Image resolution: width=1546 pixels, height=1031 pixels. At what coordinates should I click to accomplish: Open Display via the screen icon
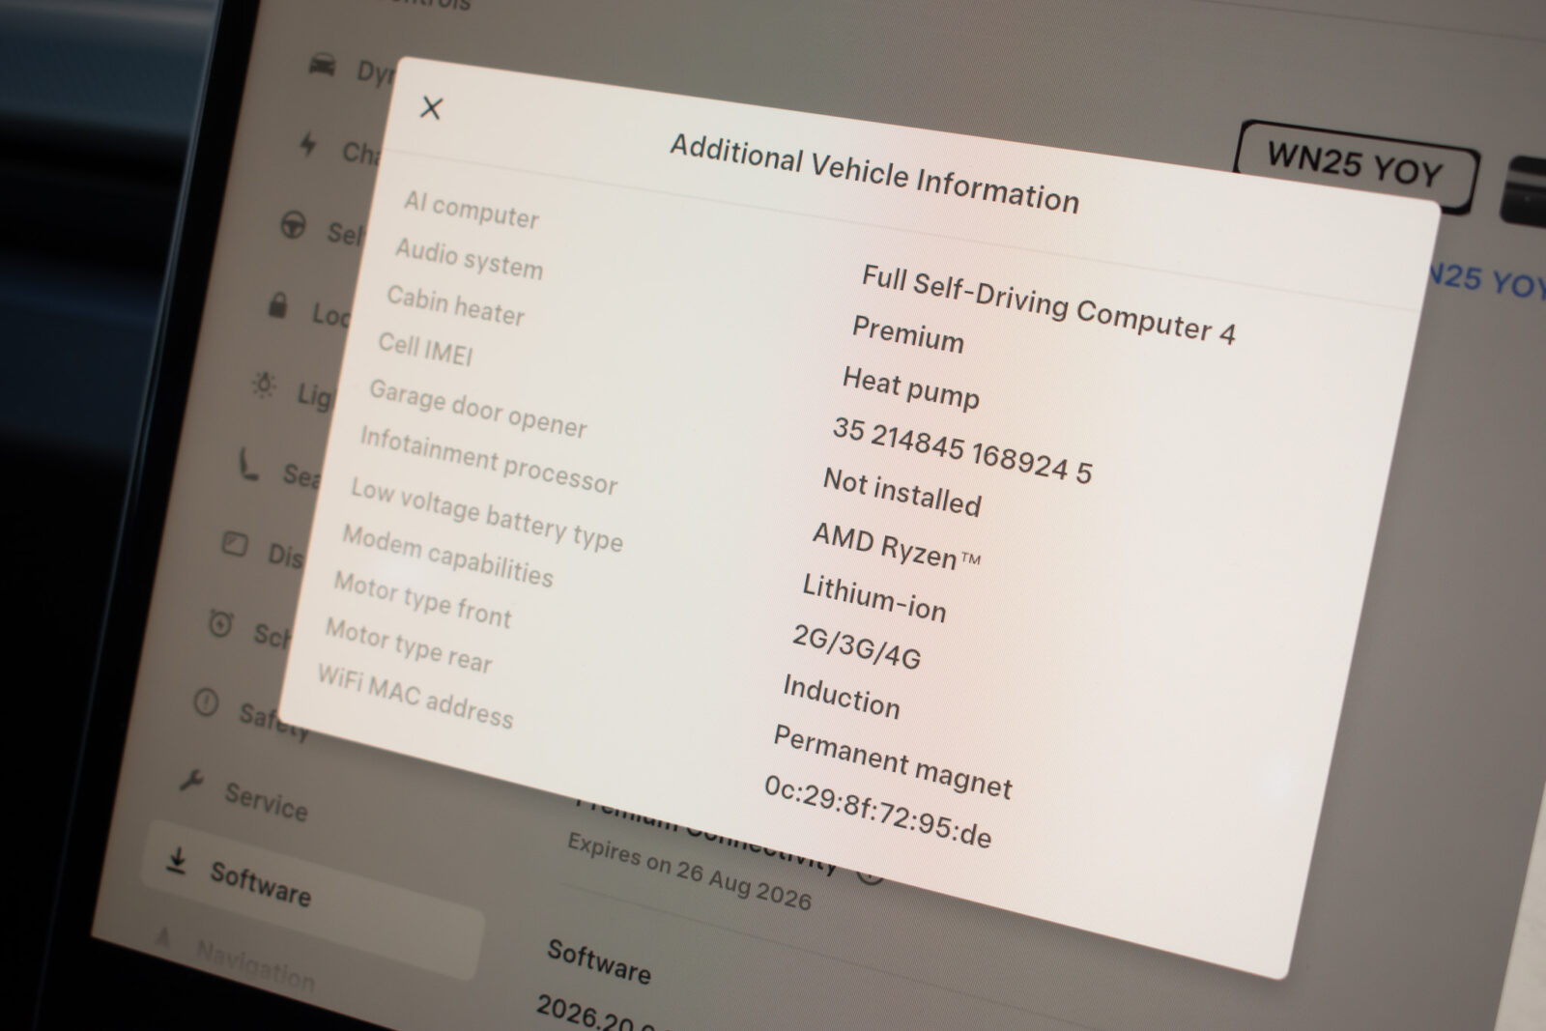click(x=235, y=543)
